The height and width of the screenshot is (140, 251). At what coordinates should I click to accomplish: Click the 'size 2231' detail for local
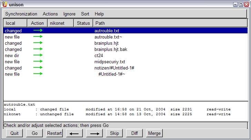(181, 109)
